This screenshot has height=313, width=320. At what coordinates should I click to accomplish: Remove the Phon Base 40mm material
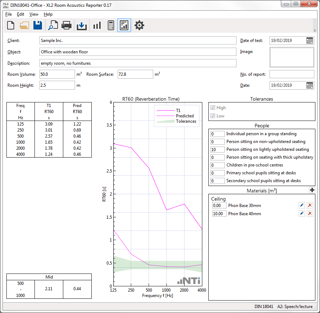point(310,213)
